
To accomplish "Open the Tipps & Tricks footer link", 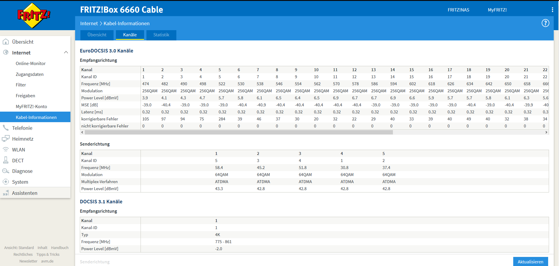I will click(48, 254).
